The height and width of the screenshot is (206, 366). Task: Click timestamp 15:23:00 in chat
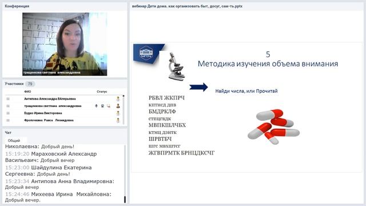pos(17,168)
